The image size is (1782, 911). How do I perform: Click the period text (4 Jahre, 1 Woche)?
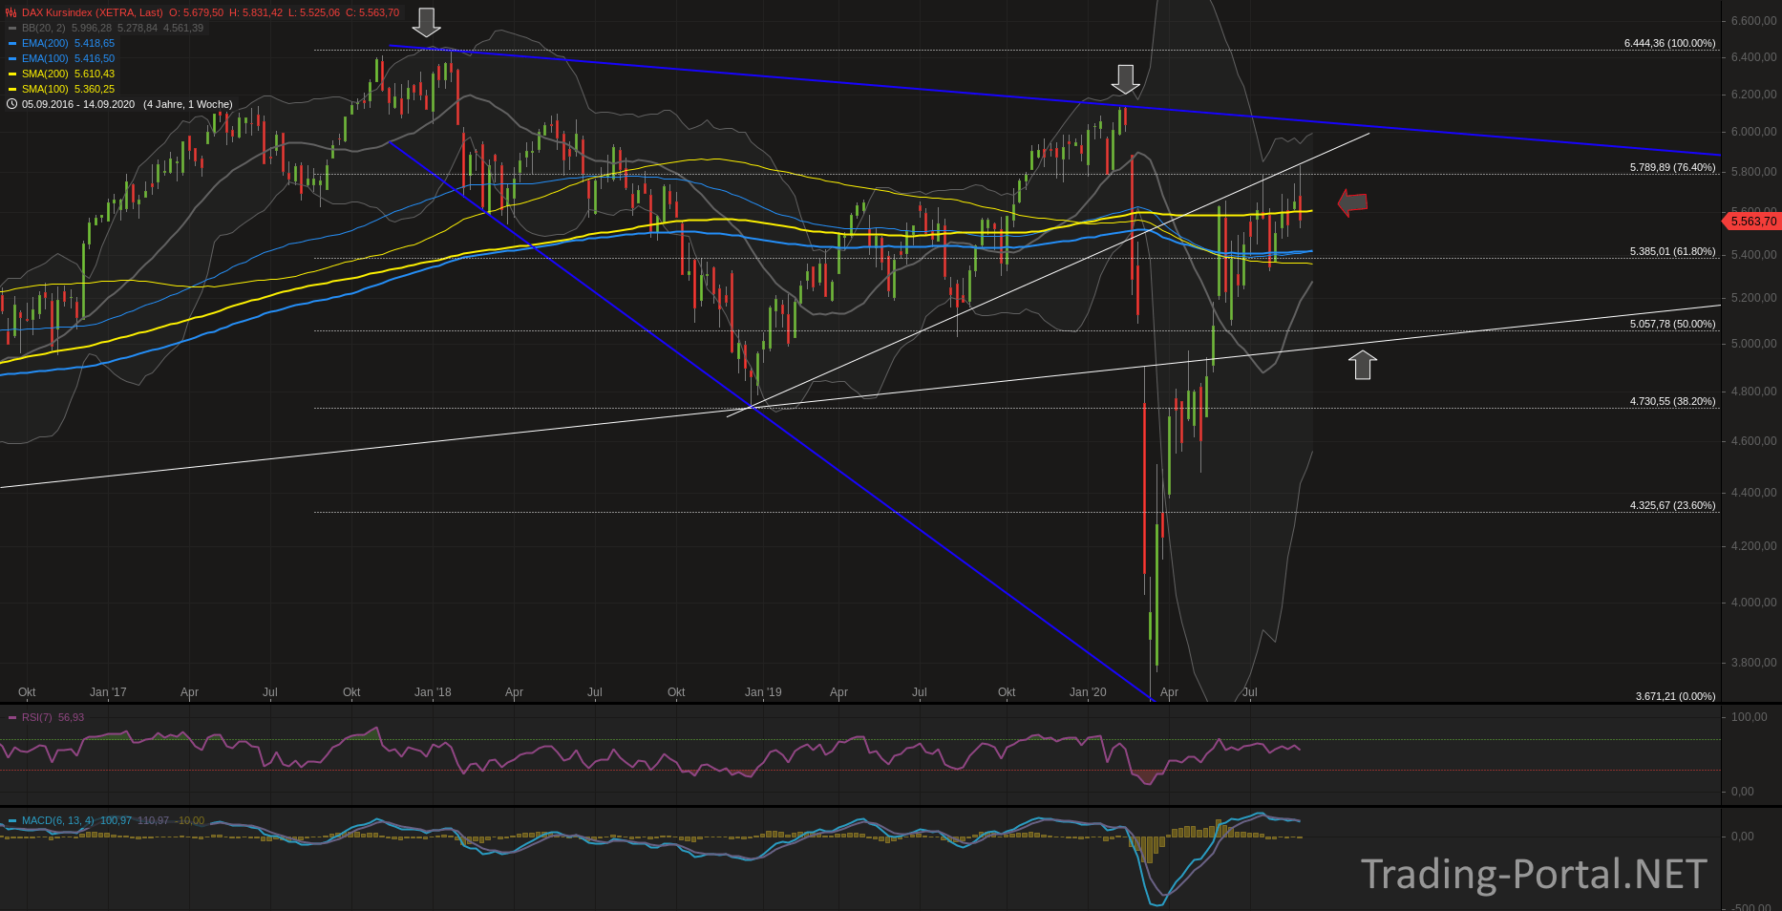pyautogui.click(x=188, y=104)
